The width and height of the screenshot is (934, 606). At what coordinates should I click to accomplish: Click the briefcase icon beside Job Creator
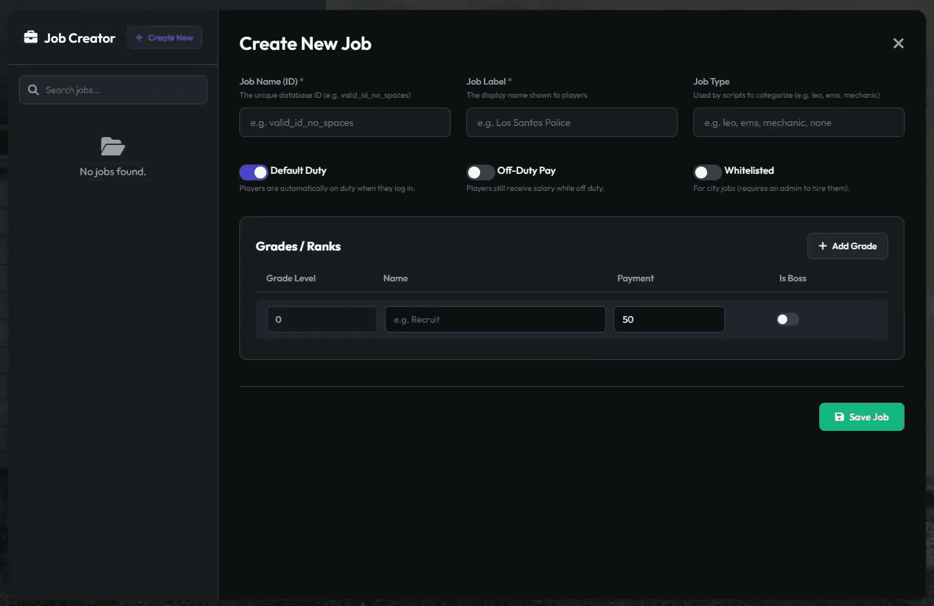30,37
